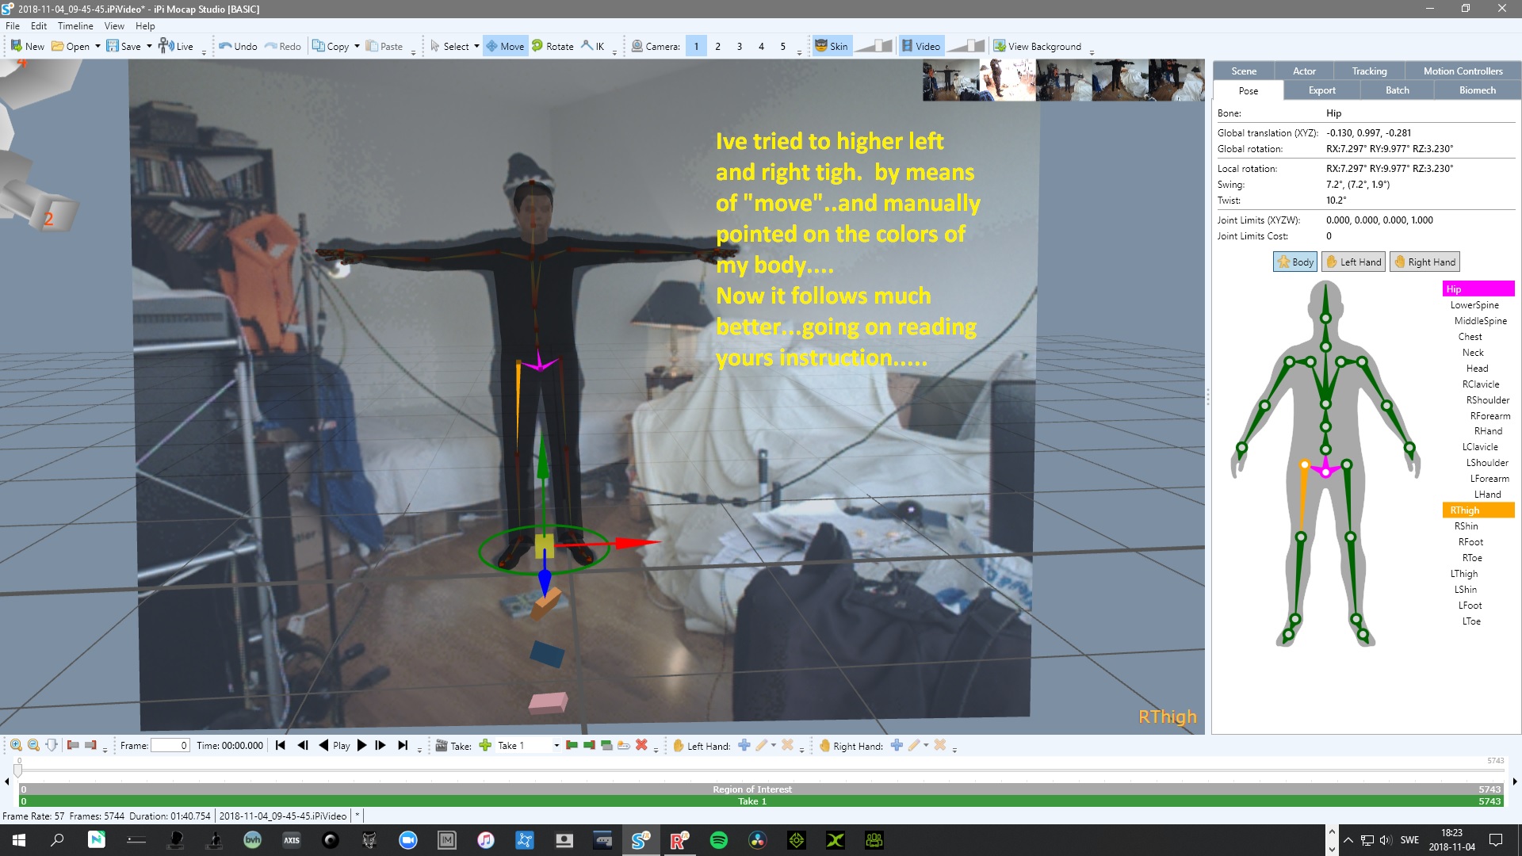This screenshot has height=856, width=1522.
Task: Open the File menu
Action: point(13,26)
